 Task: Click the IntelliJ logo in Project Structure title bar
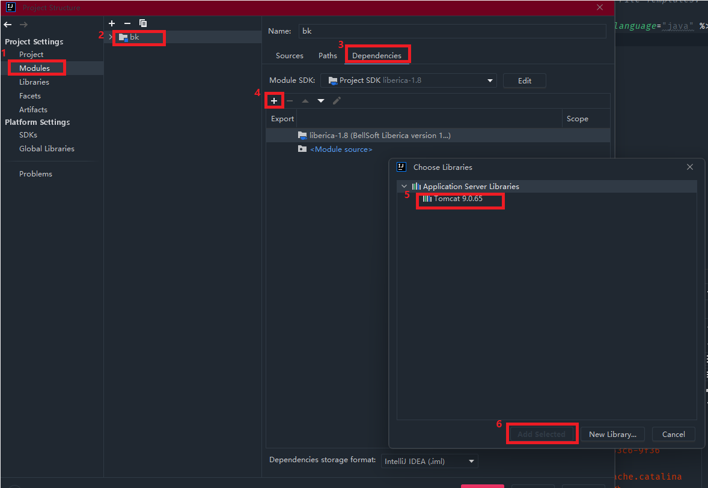click(11, 7)
